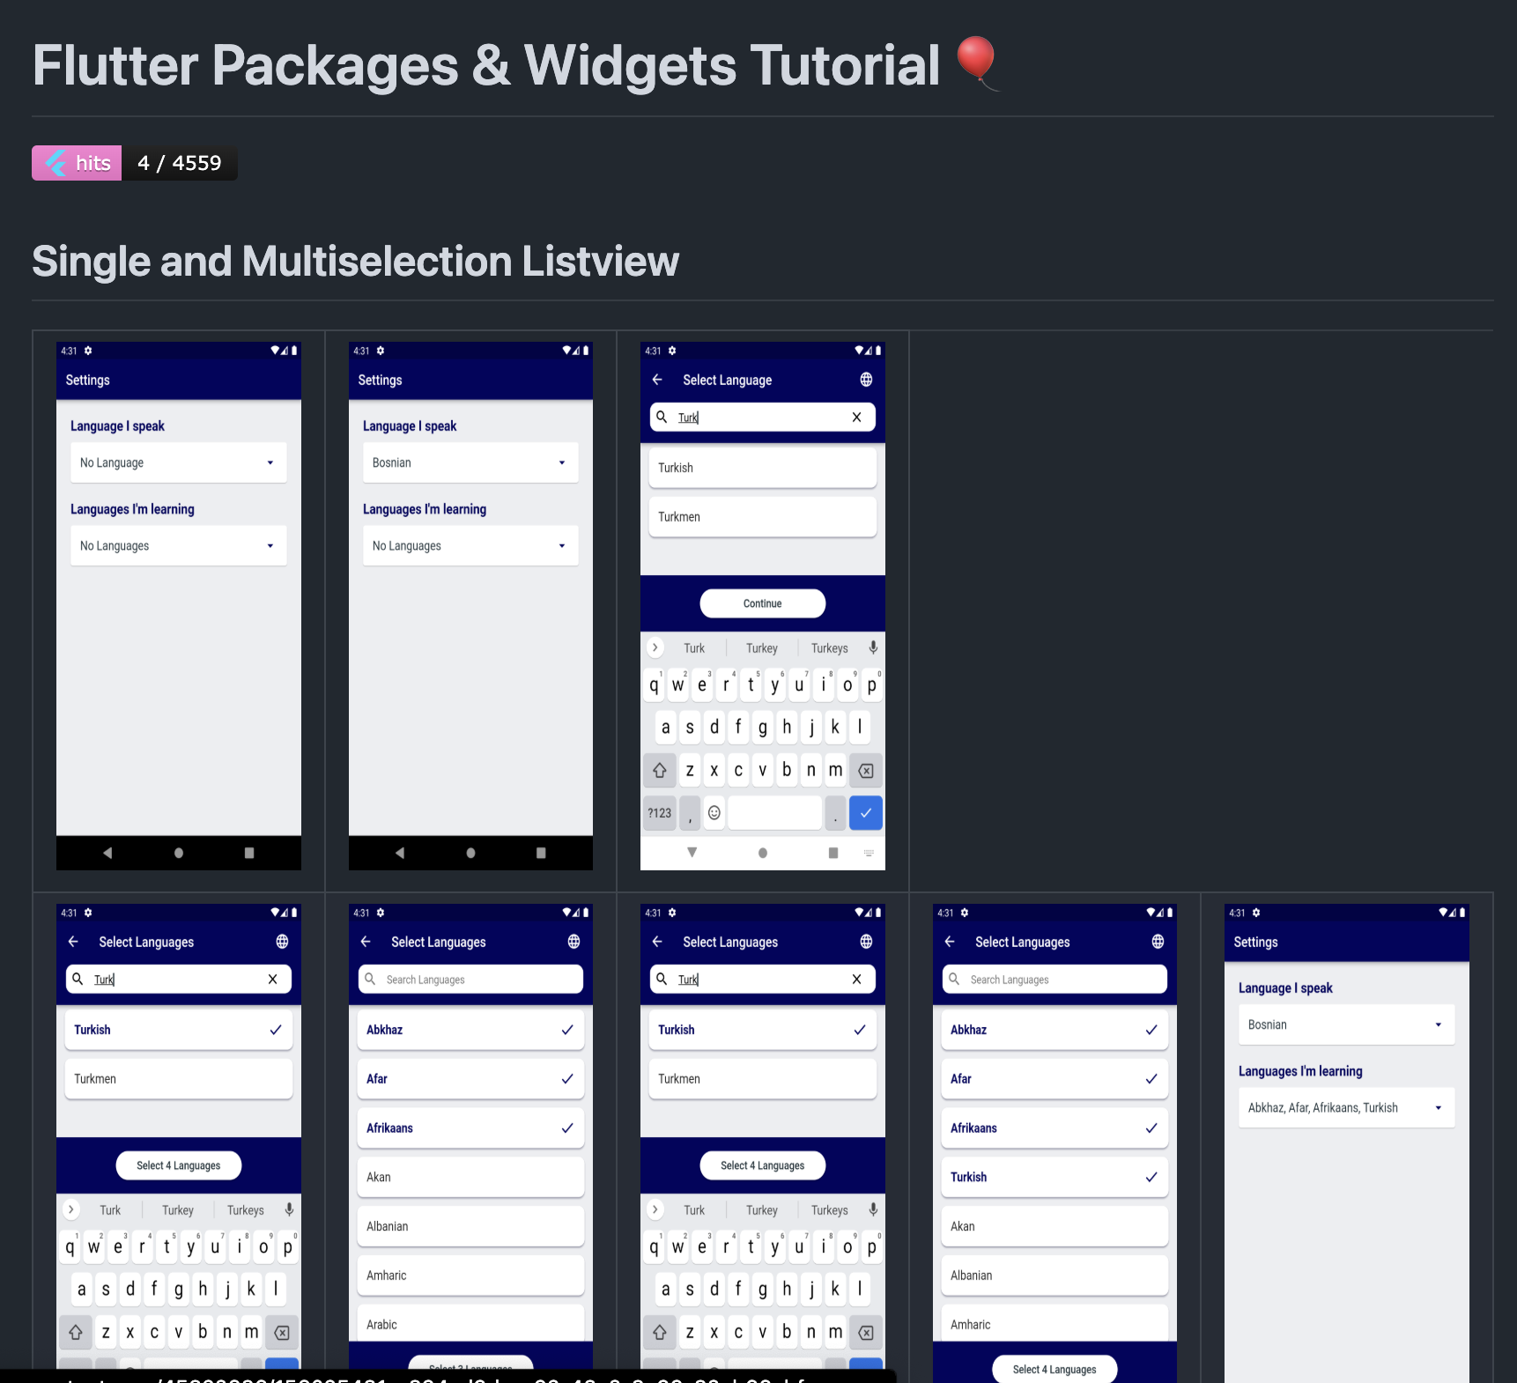Uncheck Turkish listed directly below Afrikaans
The height and width of the screenshot is (1383, 1517).
pos(1054,1177)
